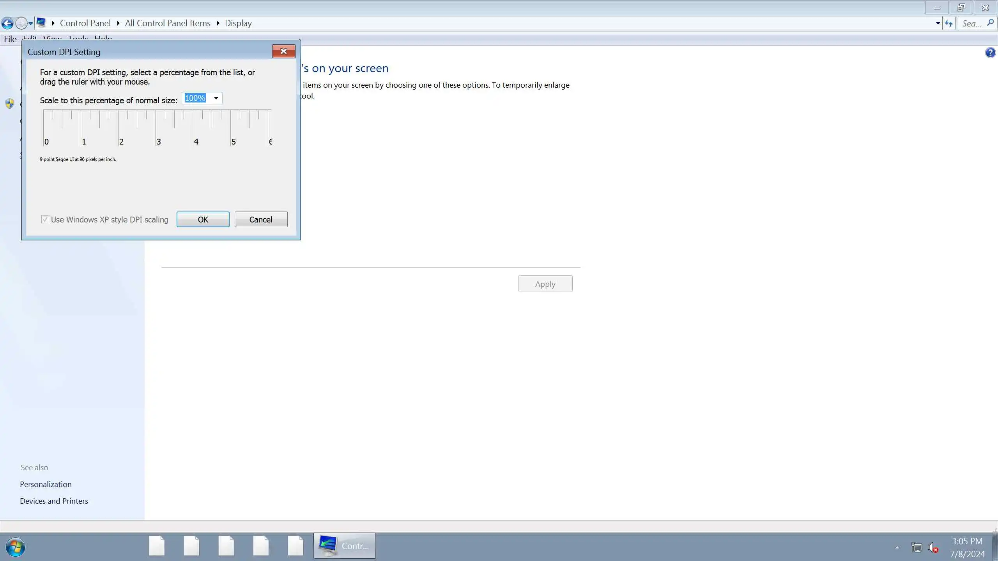Viewport: 998px width, 561px height.
Task: Click Cancel in the DPI dialog
Action: click(x=261, y=220)
